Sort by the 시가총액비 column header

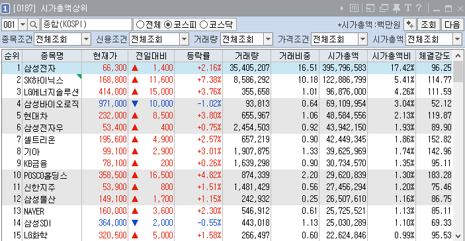(x=392, y=56)
